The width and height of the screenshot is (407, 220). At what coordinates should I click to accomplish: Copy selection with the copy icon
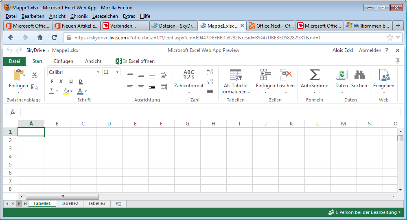[x=34, y=87]
